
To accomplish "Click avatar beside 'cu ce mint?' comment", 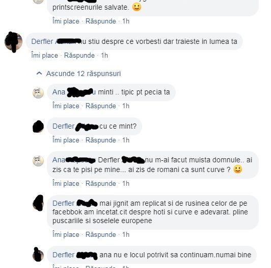I will 38,127.
